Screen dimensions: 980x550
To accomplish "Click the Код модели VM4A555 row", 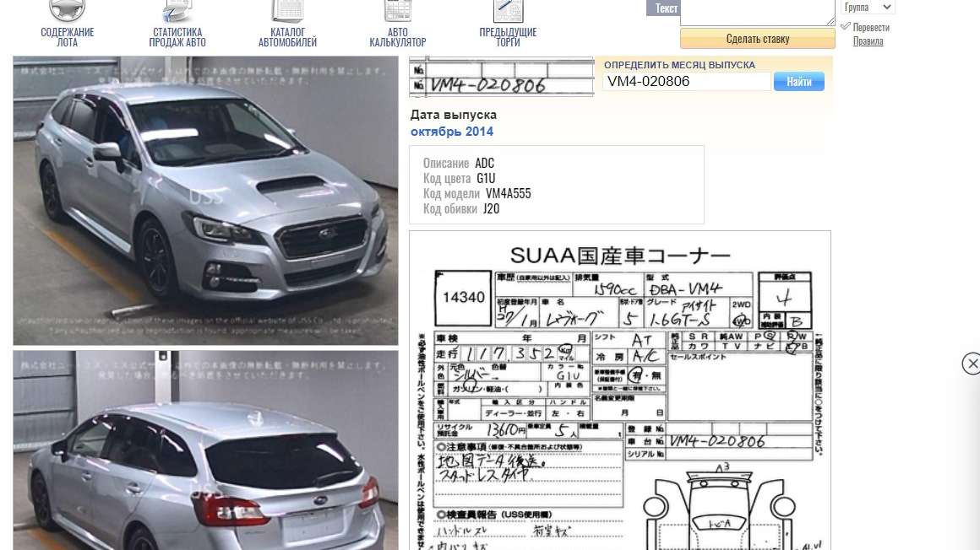I will click(x=476, y=193).
